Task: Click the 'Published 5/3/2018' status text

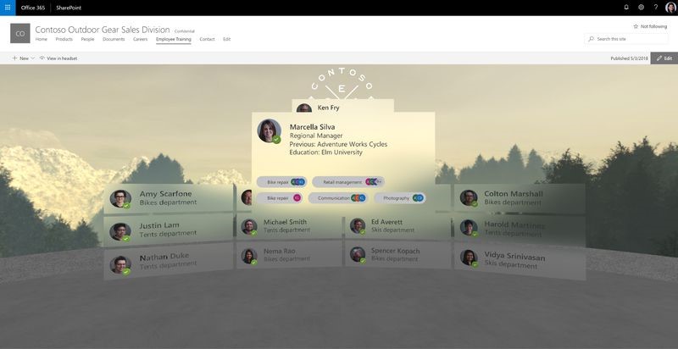Action: point(629,58)
